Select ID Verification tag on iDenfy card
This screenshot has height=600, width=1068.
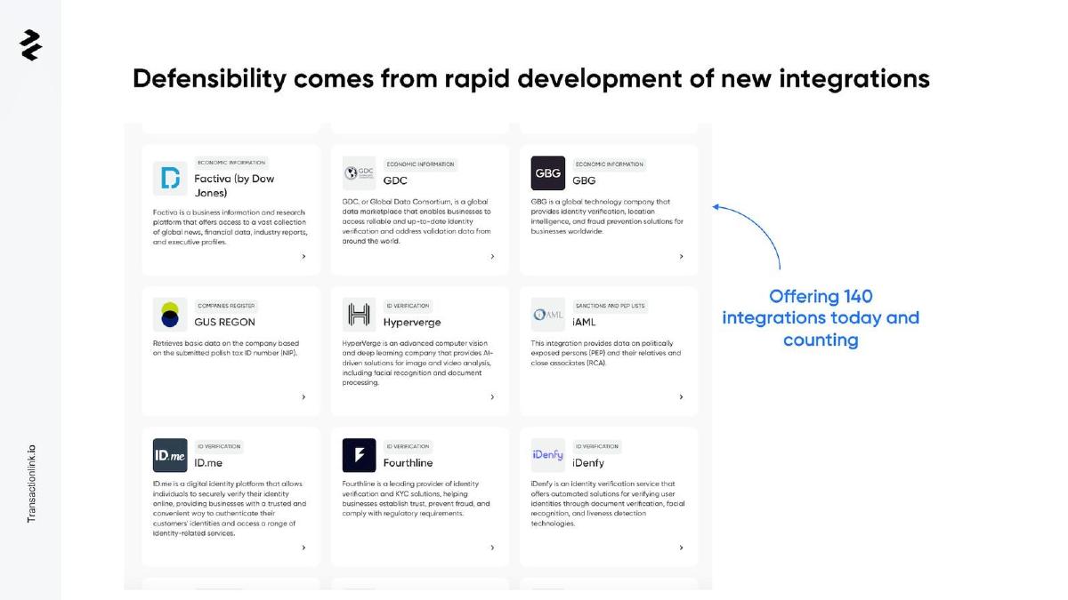(597, 446)
